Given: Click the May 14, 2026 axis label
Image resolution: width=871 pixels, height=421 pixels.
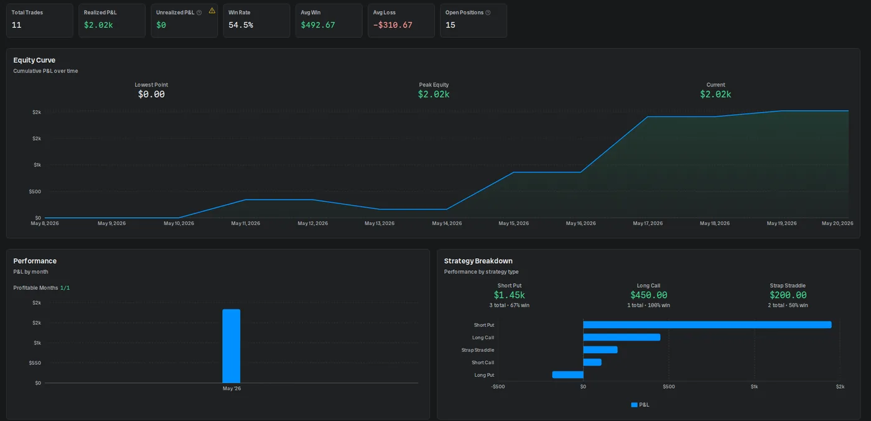Looking at the screenshot, I should click(x=447, y=223).
